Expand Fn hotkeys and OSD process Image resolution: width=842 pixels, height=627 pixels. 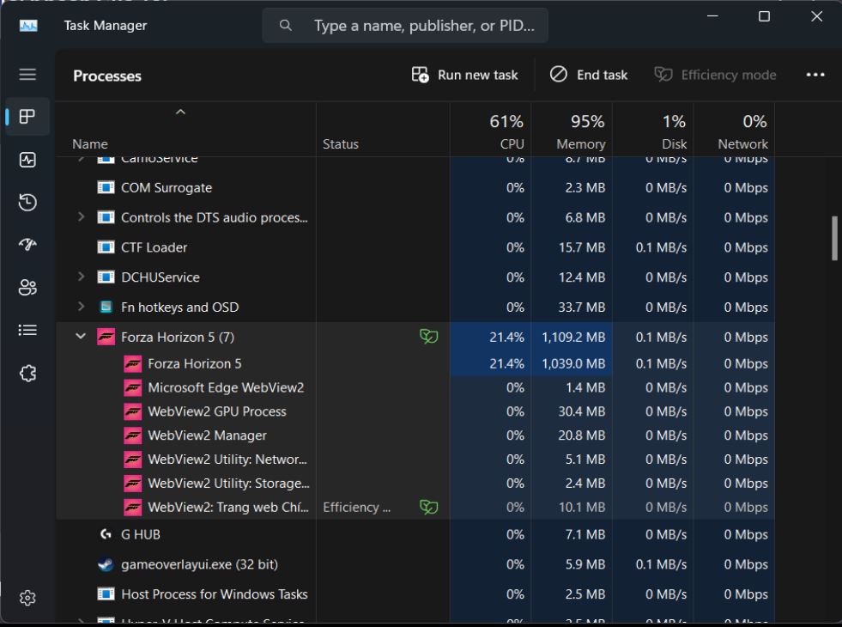tap(82, 307)
